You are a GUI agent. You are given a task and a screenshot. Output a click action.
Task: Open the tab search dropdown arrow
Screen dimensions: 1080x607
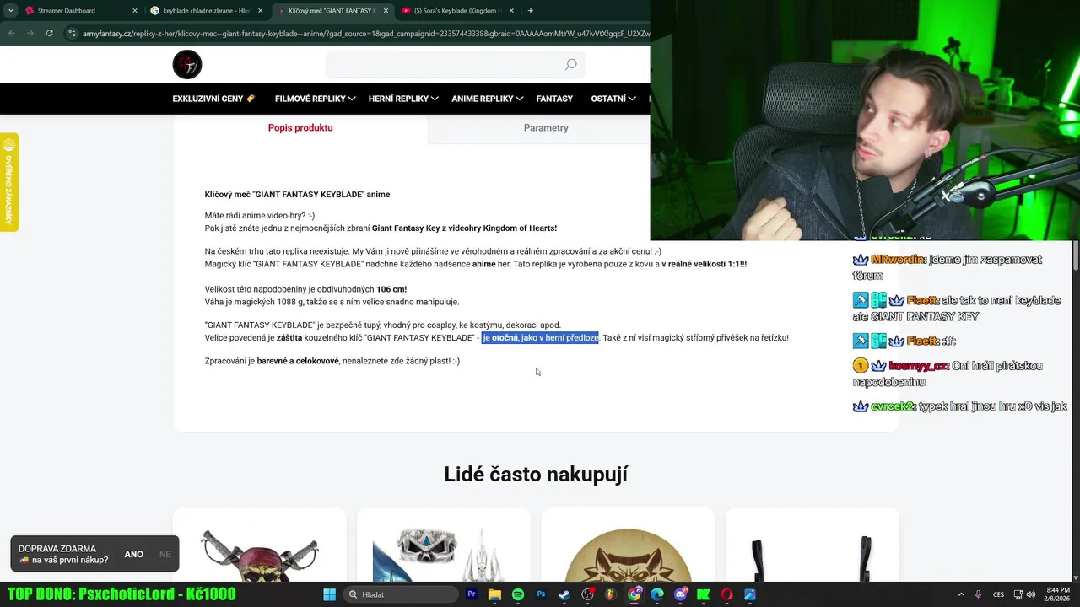pyautogui.click(x=10, y=11)
